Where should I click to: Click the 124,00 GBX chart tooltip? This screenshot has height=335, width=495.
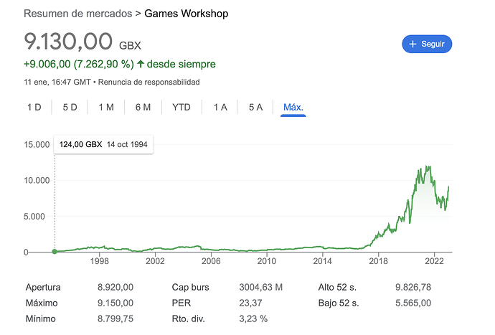103,145
